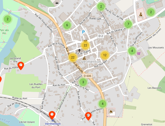Viewport: 165px width, 126px height.
Task: Select the town hall icon above Vermenton
Action: point(84,58)
